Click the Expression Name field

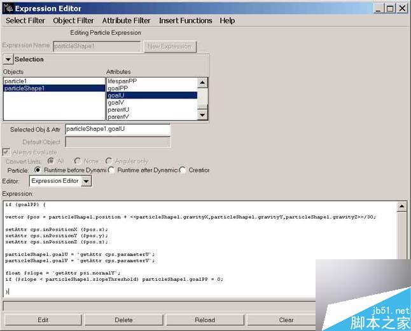pos(97,46)
